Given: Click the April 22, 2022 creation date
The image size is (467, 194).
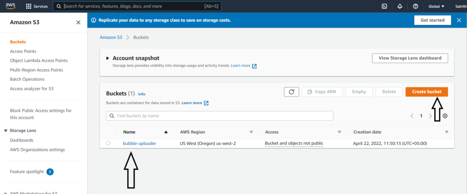Looking at the screenshot, I should click(x=390, y=143).
